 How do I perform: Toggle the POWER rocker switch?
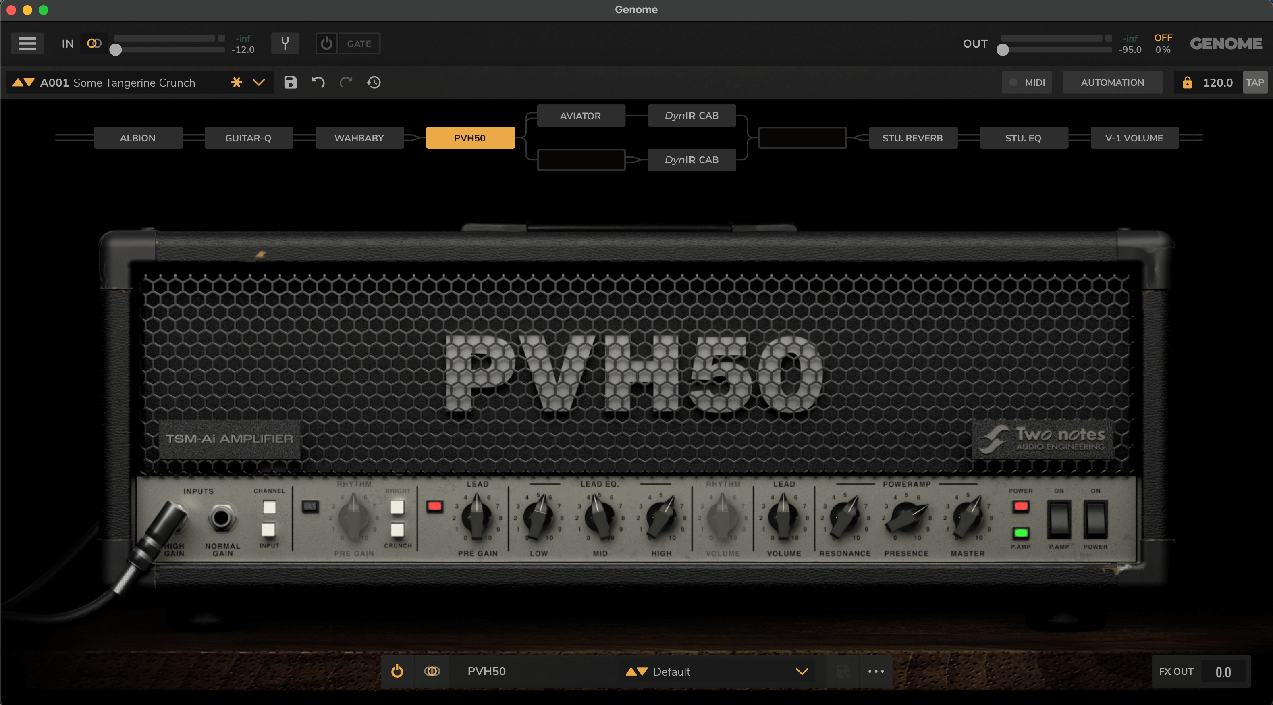tap(1095, 519)
